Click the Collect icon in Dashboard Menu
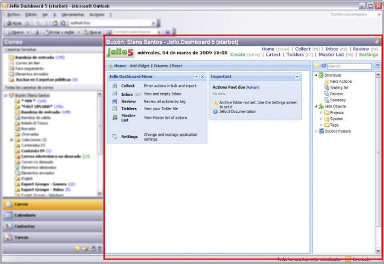 click(114, 86)
